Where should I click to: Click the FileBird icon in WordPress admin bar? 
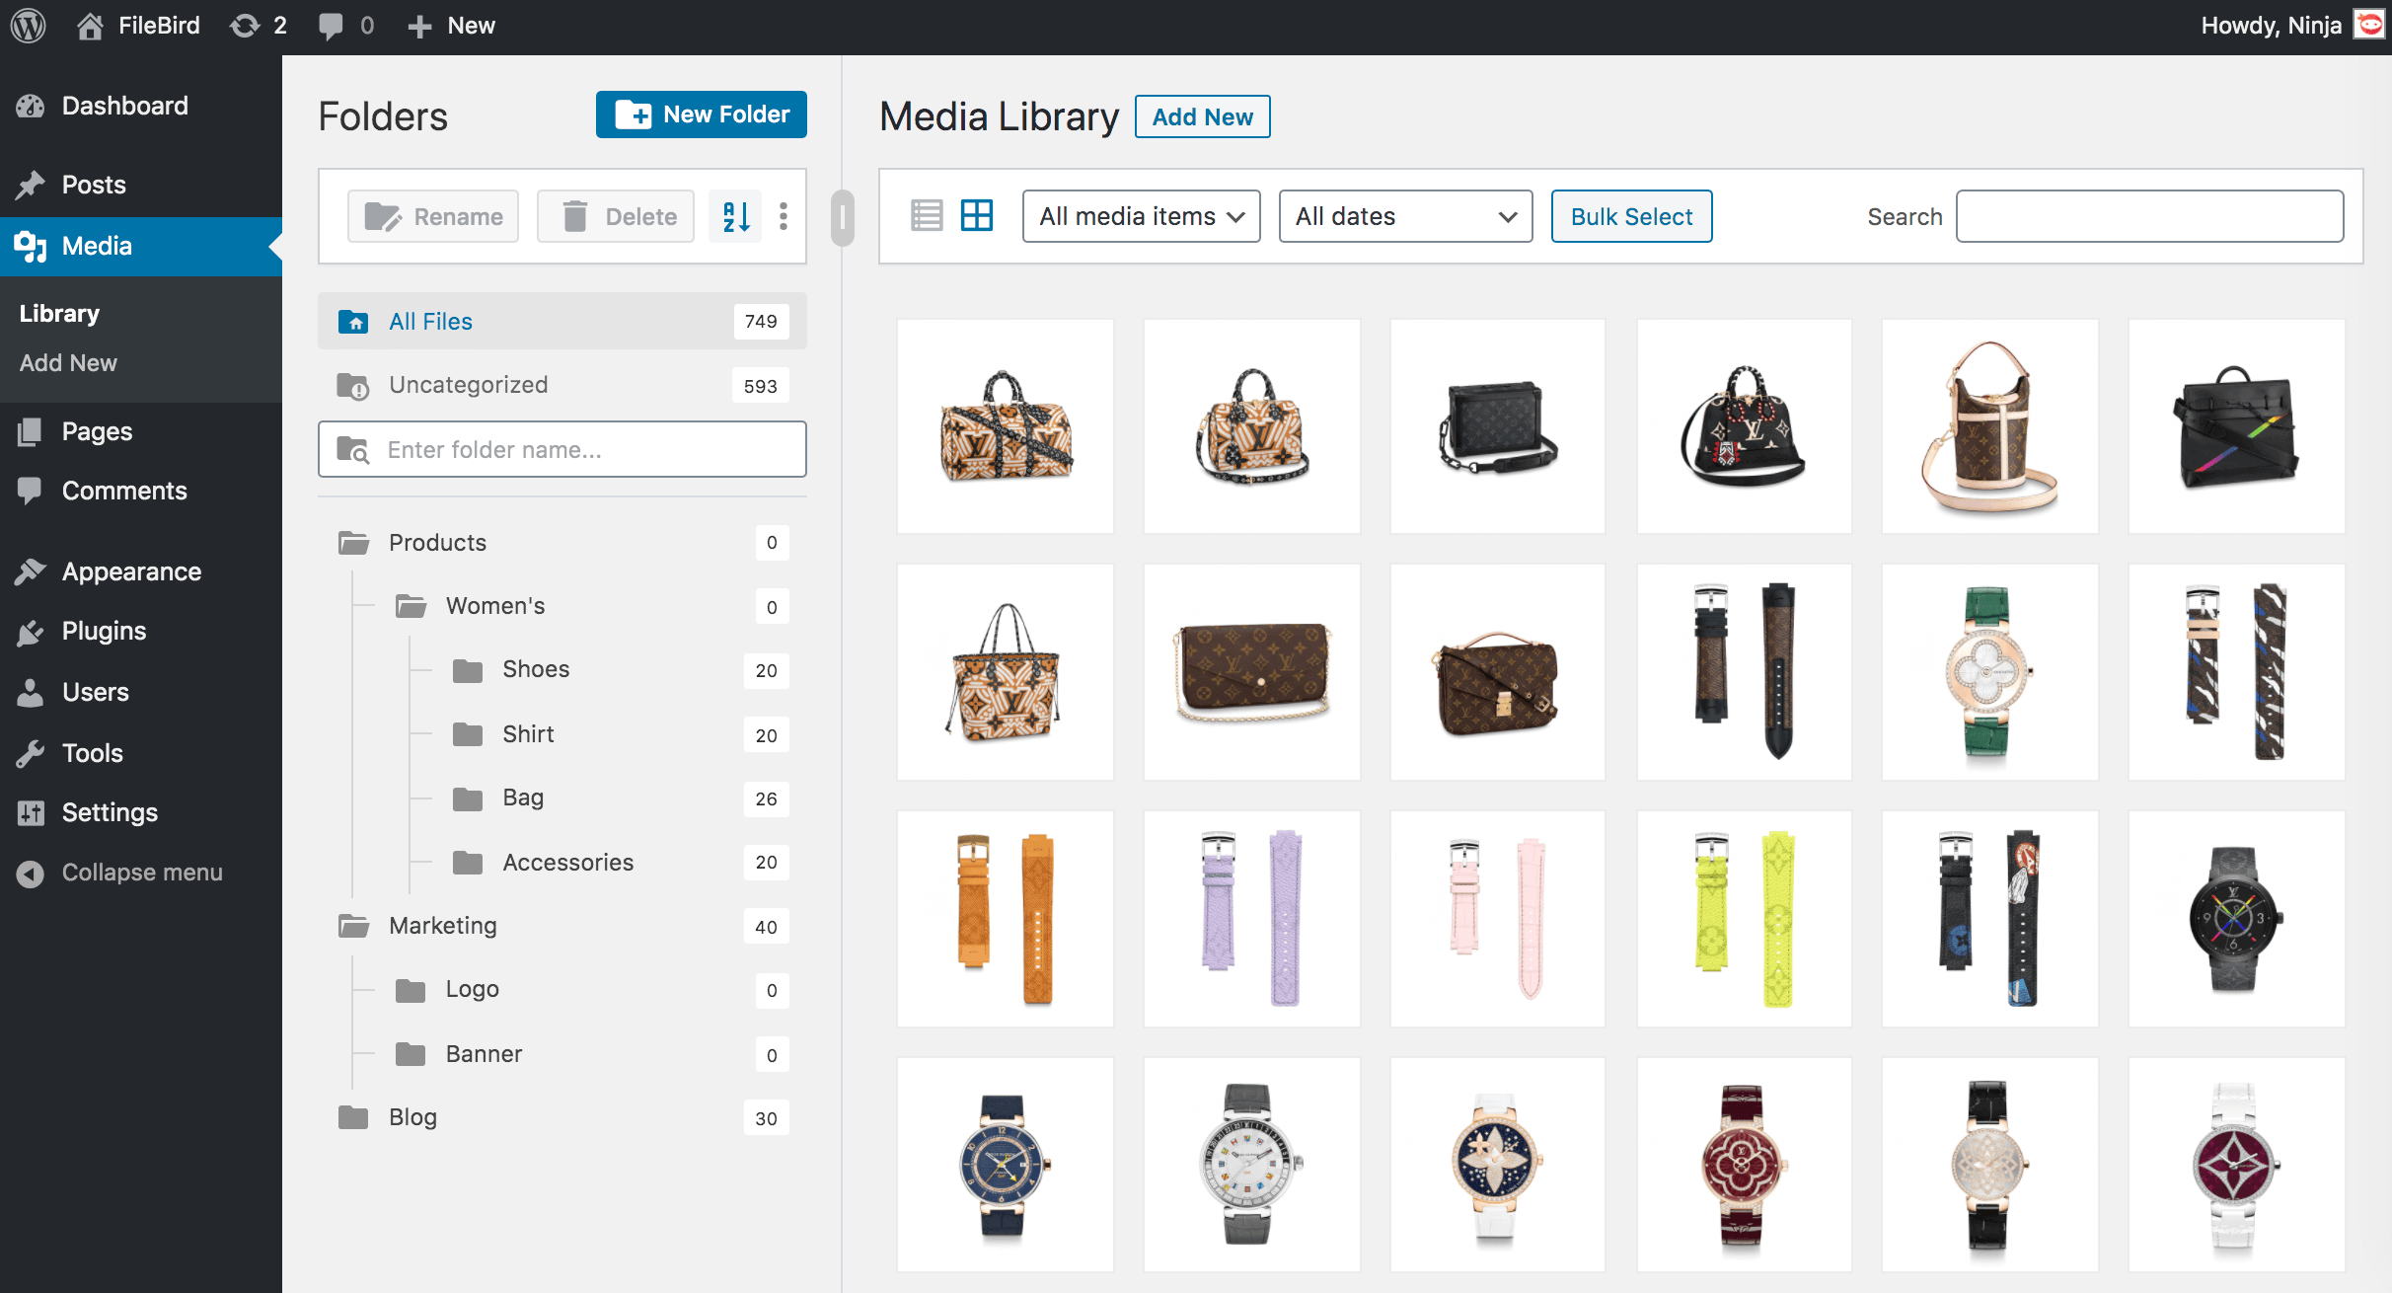[89, 24]
